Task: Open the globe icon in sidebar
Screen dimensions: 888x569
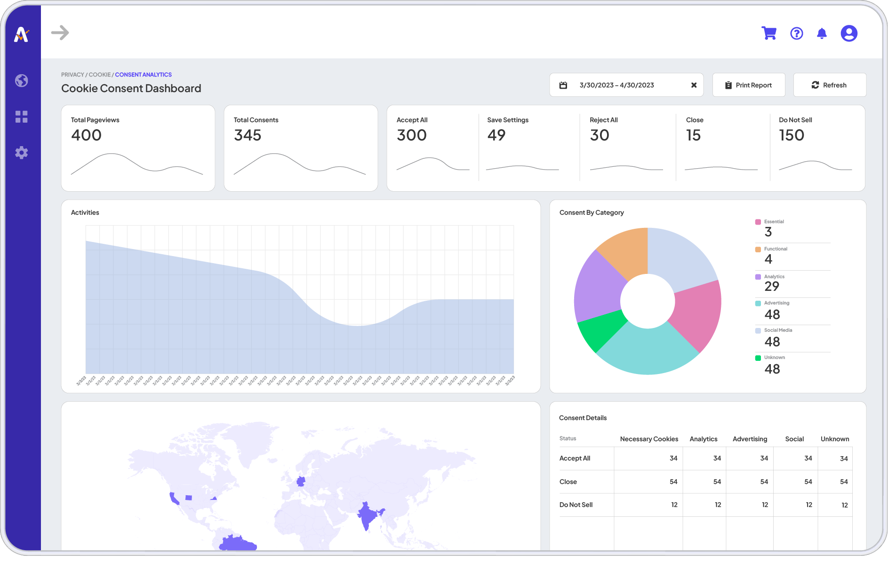Action: click(x=21, y=81)
